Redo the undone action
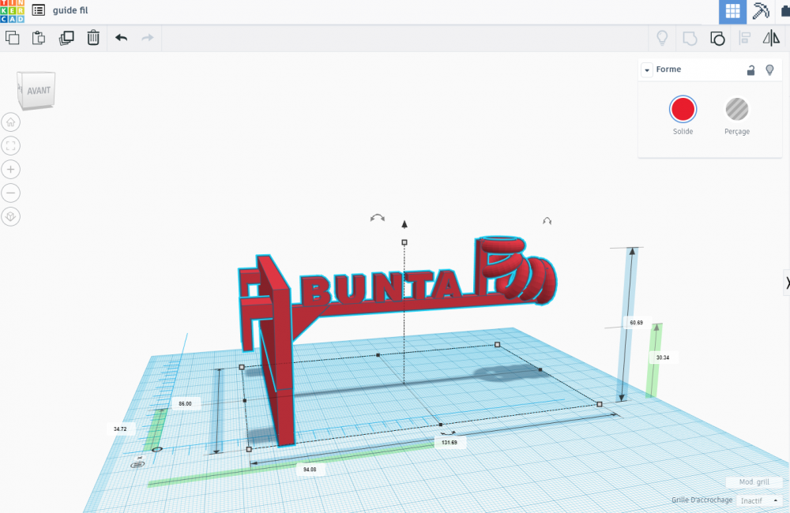Screen dimensions: 790x513 pyautogui.click(x=148, y=38)
